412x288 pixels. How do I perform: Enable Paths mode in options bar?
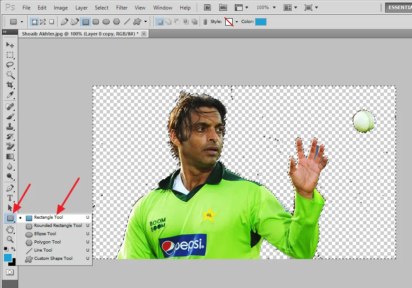tap(43, 22)
